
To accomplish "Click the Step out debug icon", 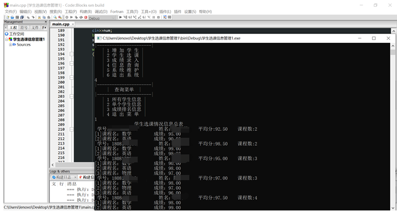I will [139, 17].
